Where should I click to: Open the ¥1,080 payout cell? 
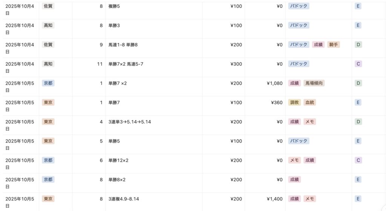tap(274, 83)
